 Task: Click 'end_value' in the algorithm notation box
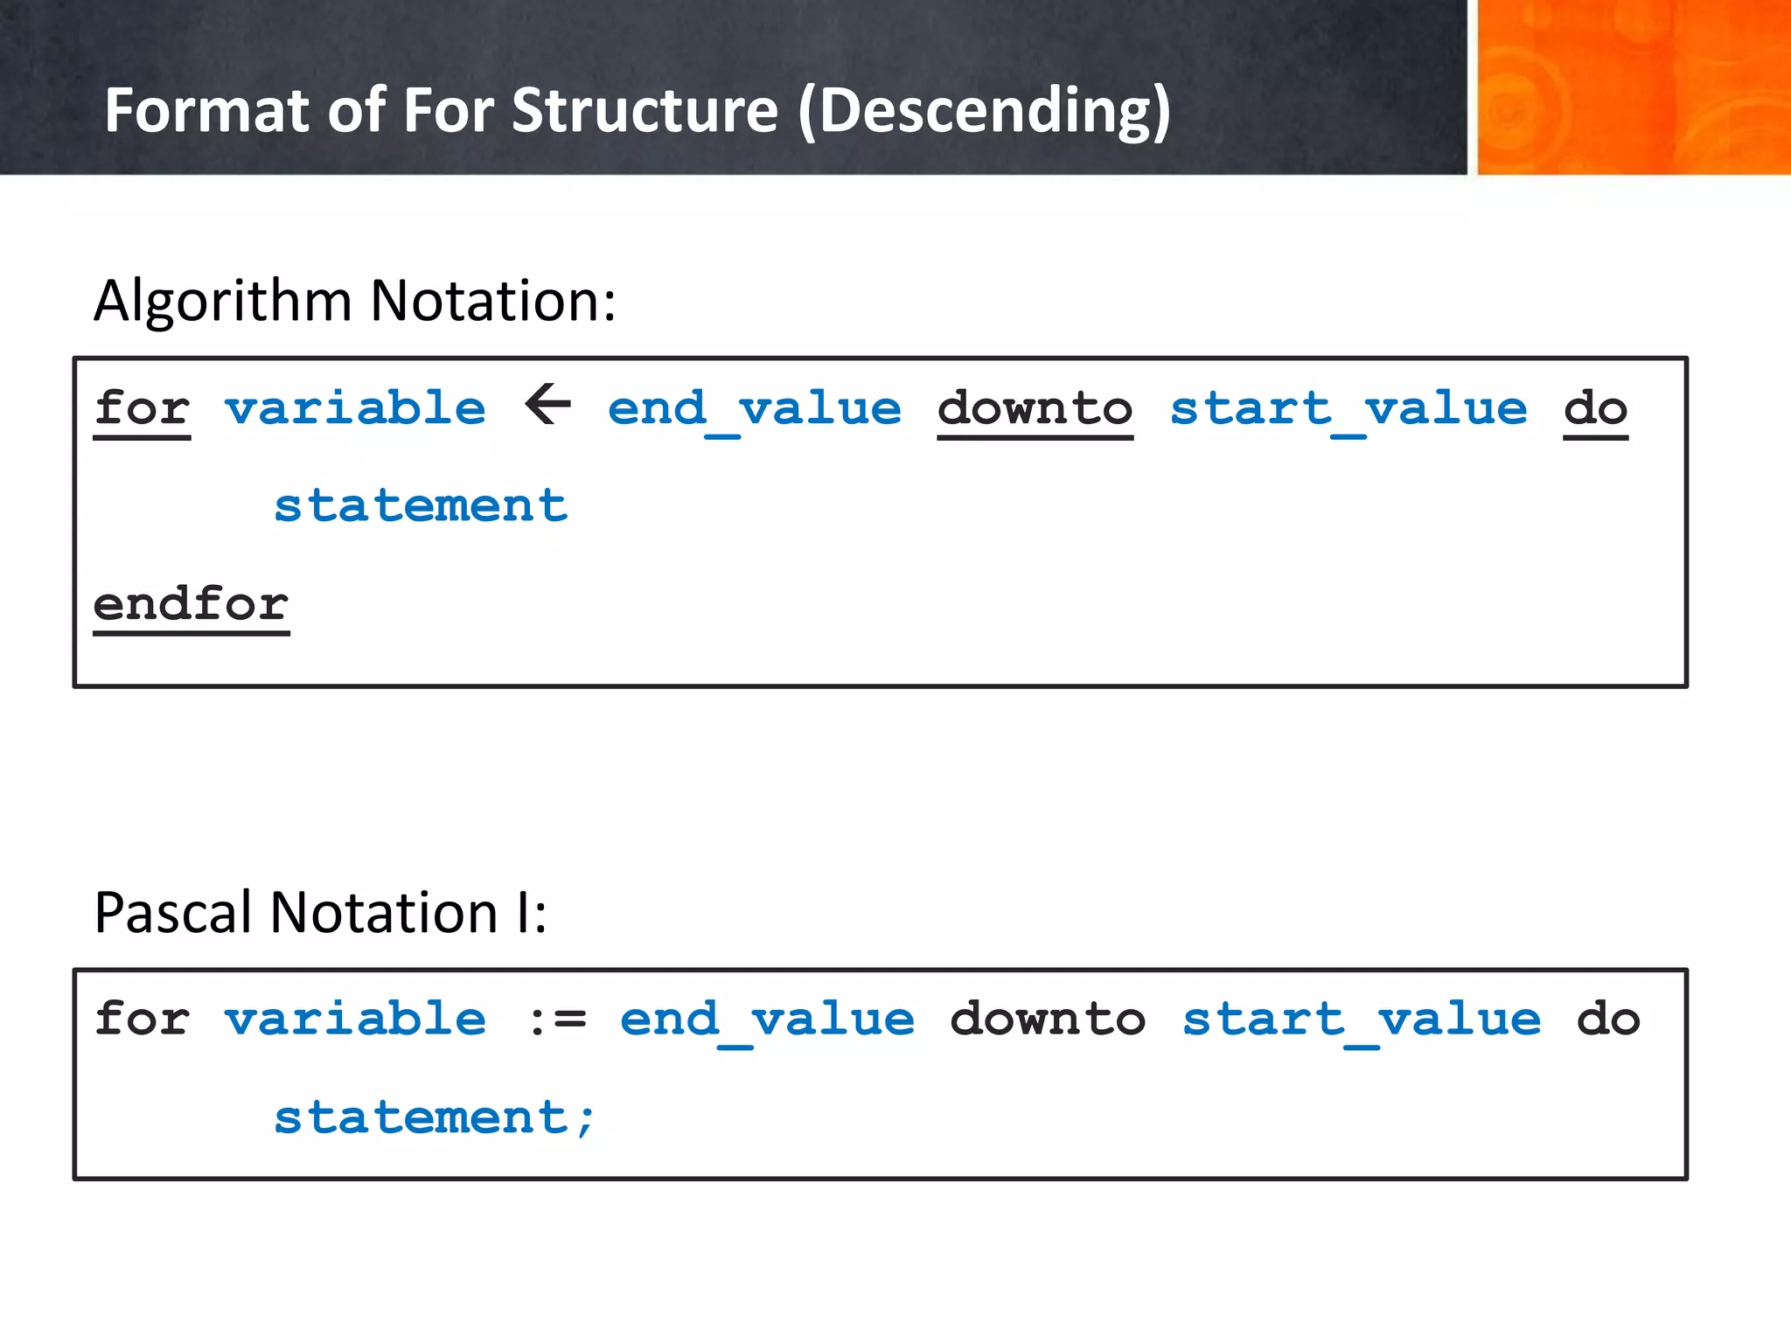click(754, 408)
